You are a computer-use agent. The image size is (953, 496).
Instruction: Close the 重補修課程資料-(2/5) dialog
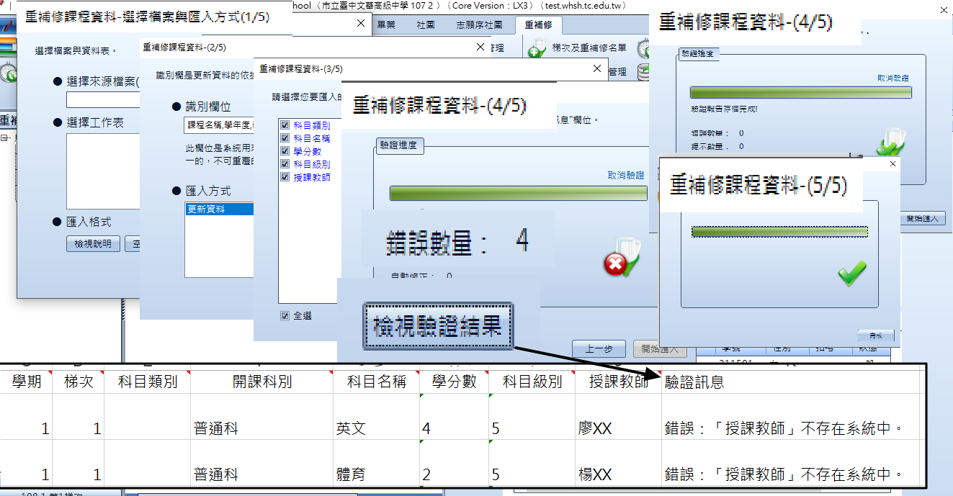pos(480,47)
